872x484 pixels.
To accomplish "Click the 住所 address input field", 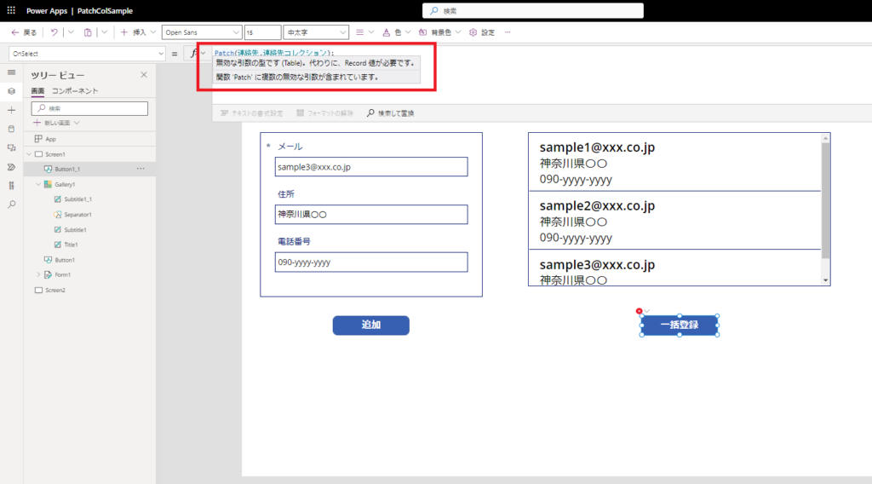I will click(371, 214).
